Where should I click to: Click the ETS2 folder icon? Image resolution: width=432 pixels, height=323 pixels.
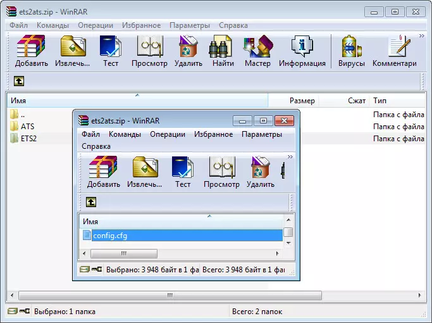(x=14, y=138)
